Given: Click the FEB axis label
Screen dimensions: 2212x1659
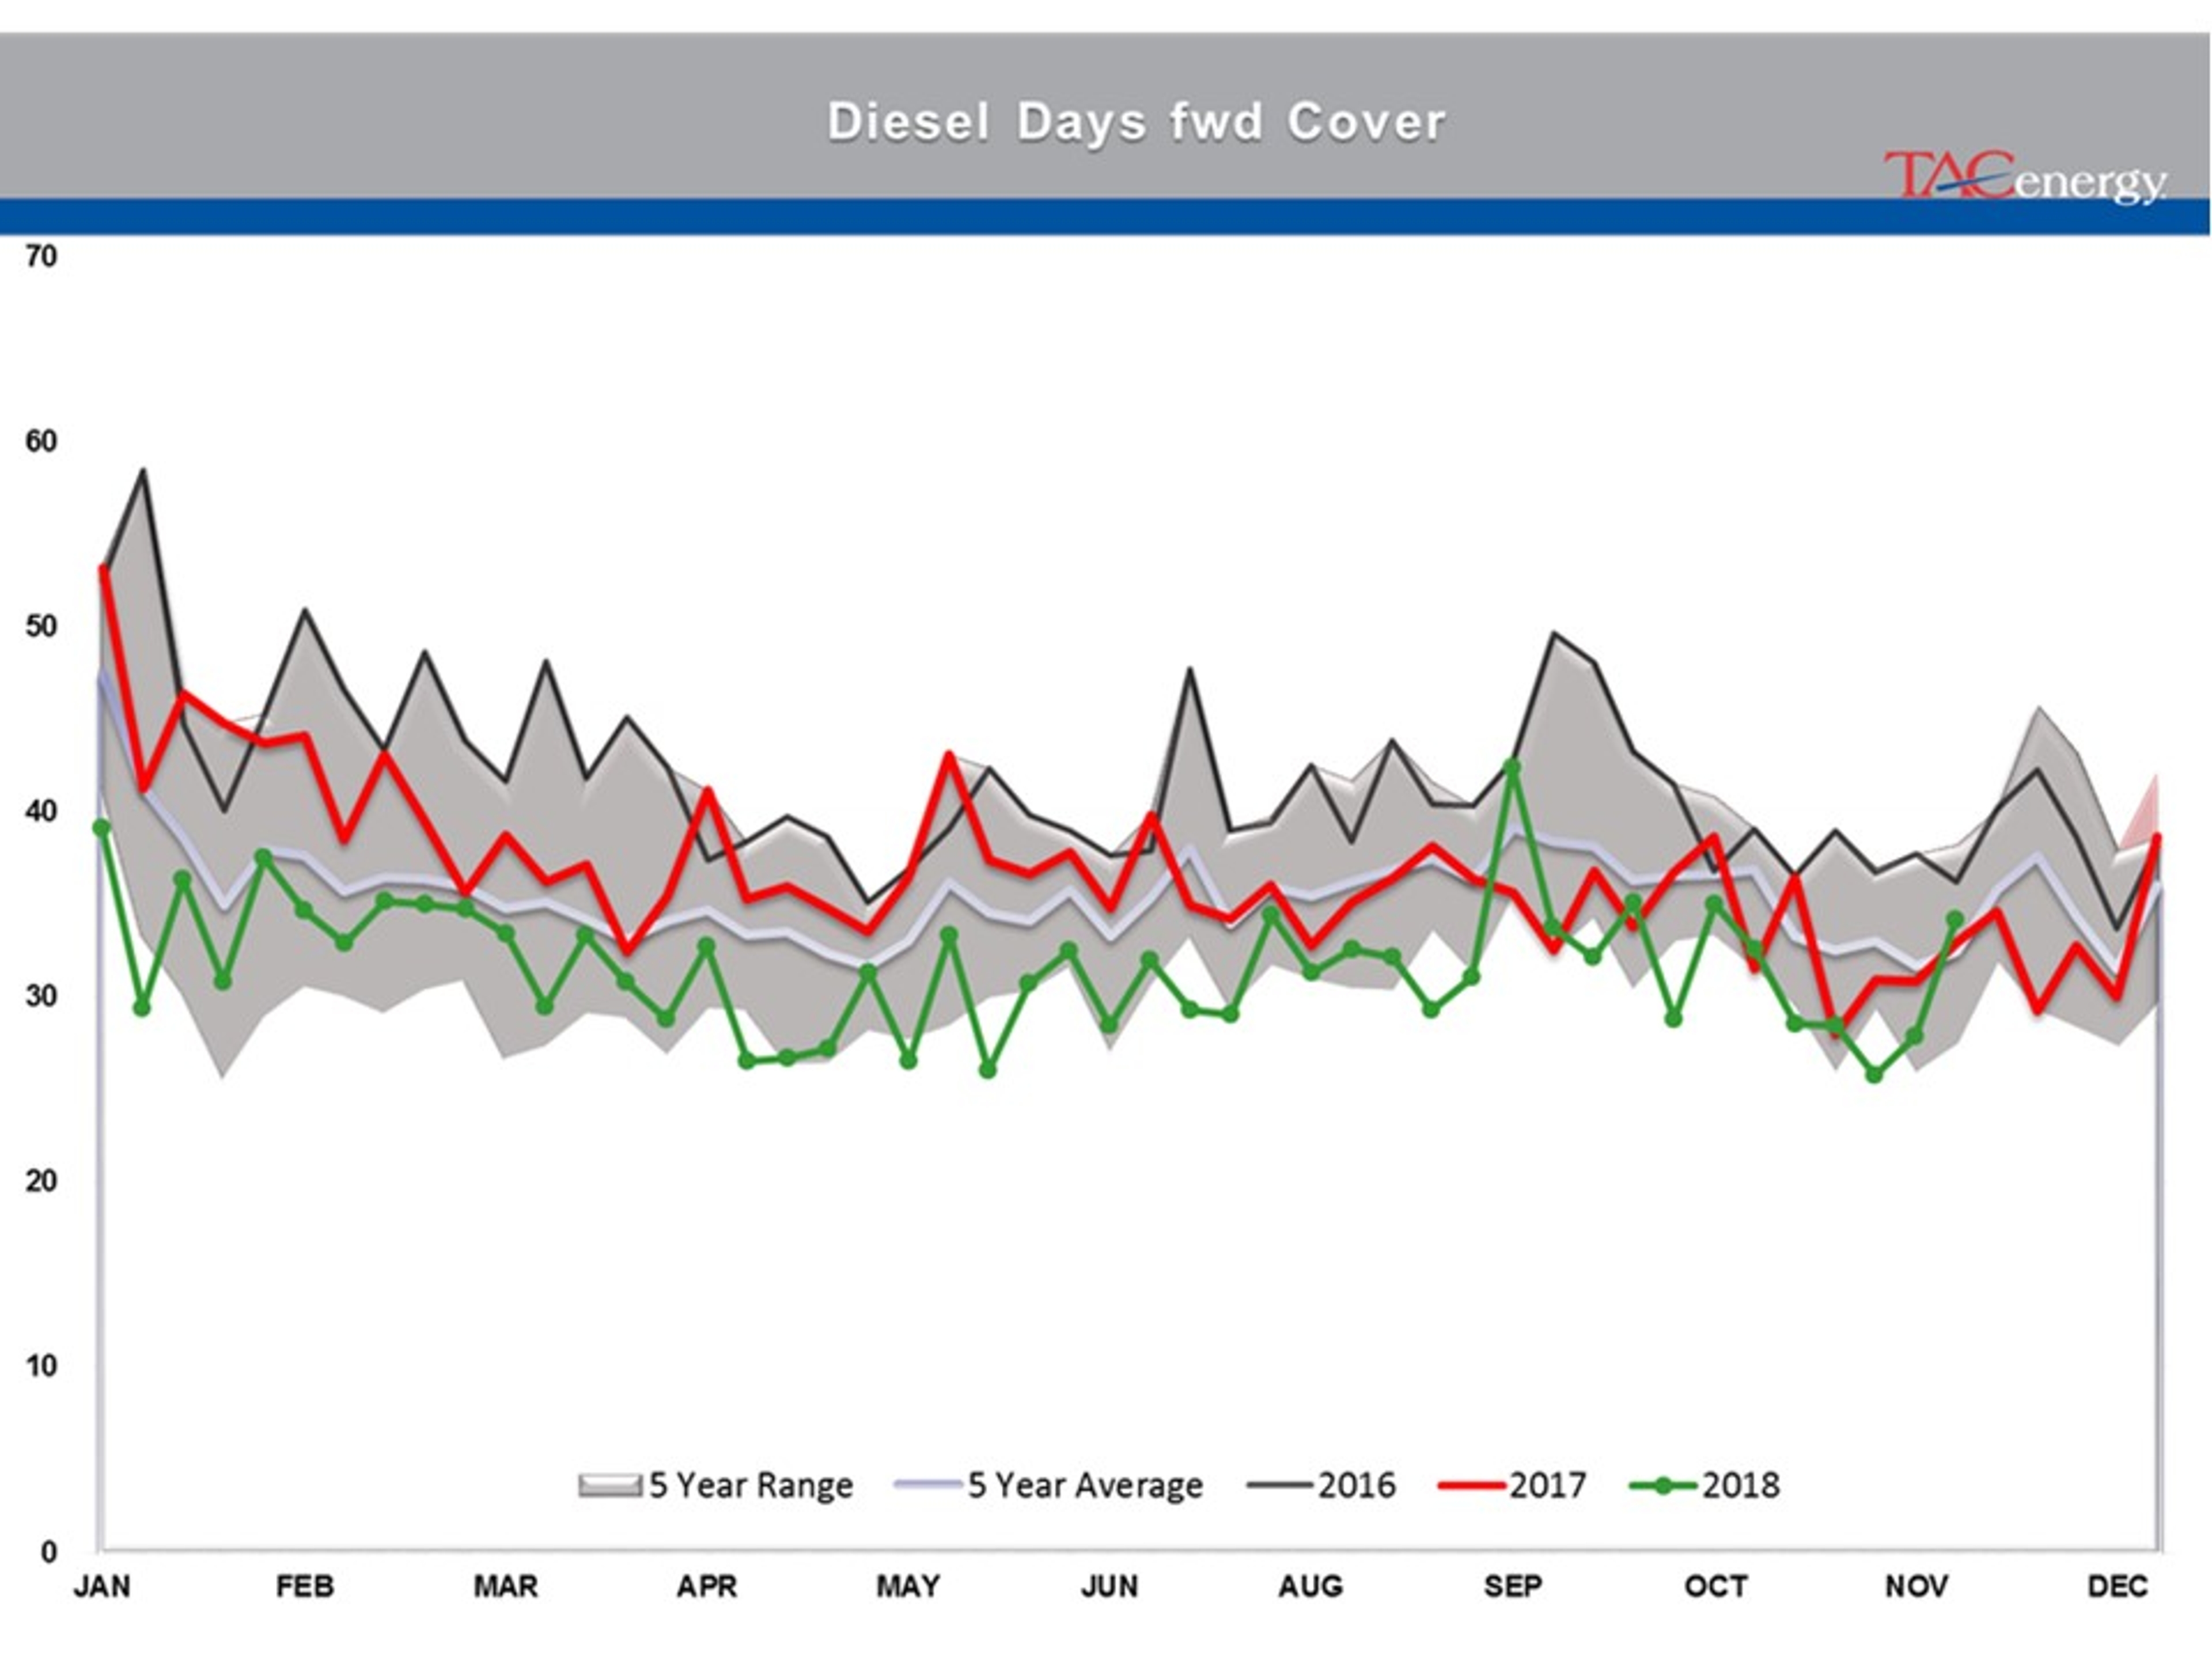Looking at the screenshot, I should pyautogui.click(x=305, y=1586).
